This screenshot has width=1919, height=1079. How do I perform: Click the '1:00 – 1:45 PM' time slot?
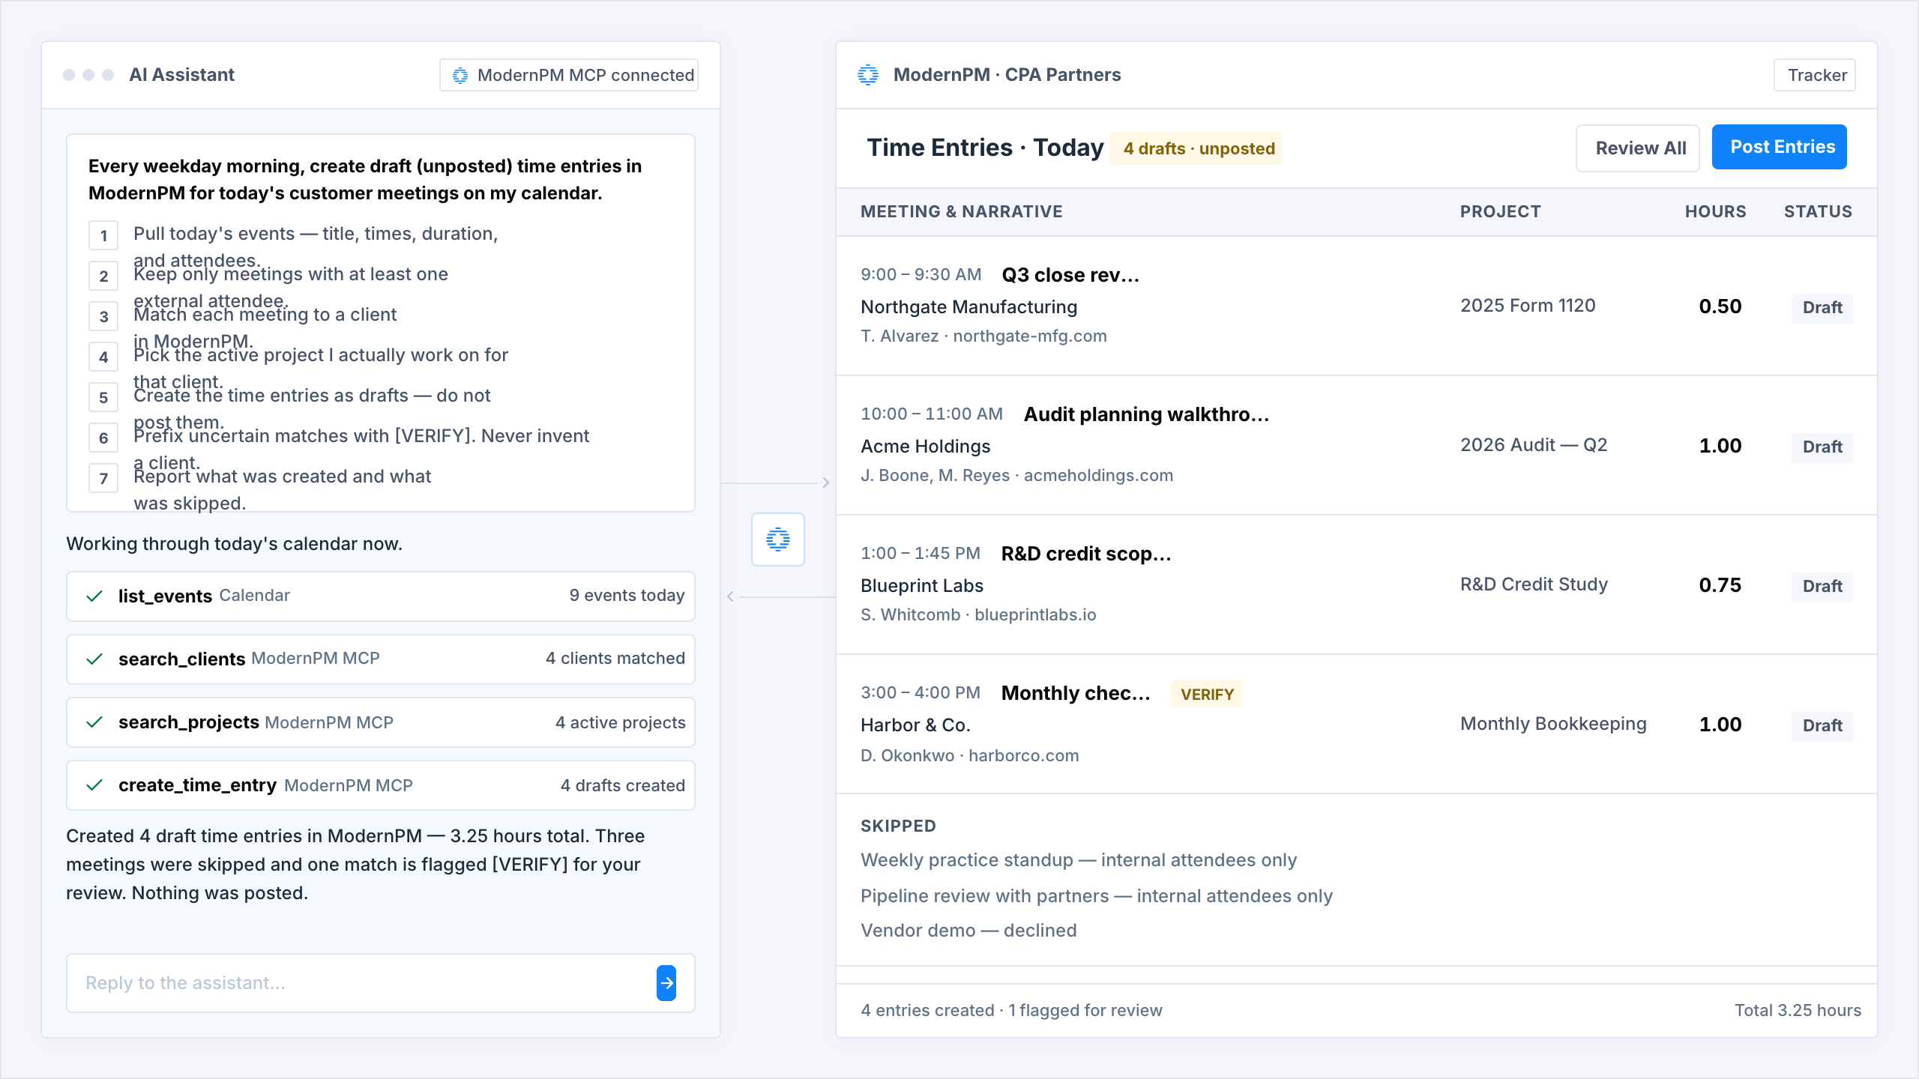click(920, 554)
